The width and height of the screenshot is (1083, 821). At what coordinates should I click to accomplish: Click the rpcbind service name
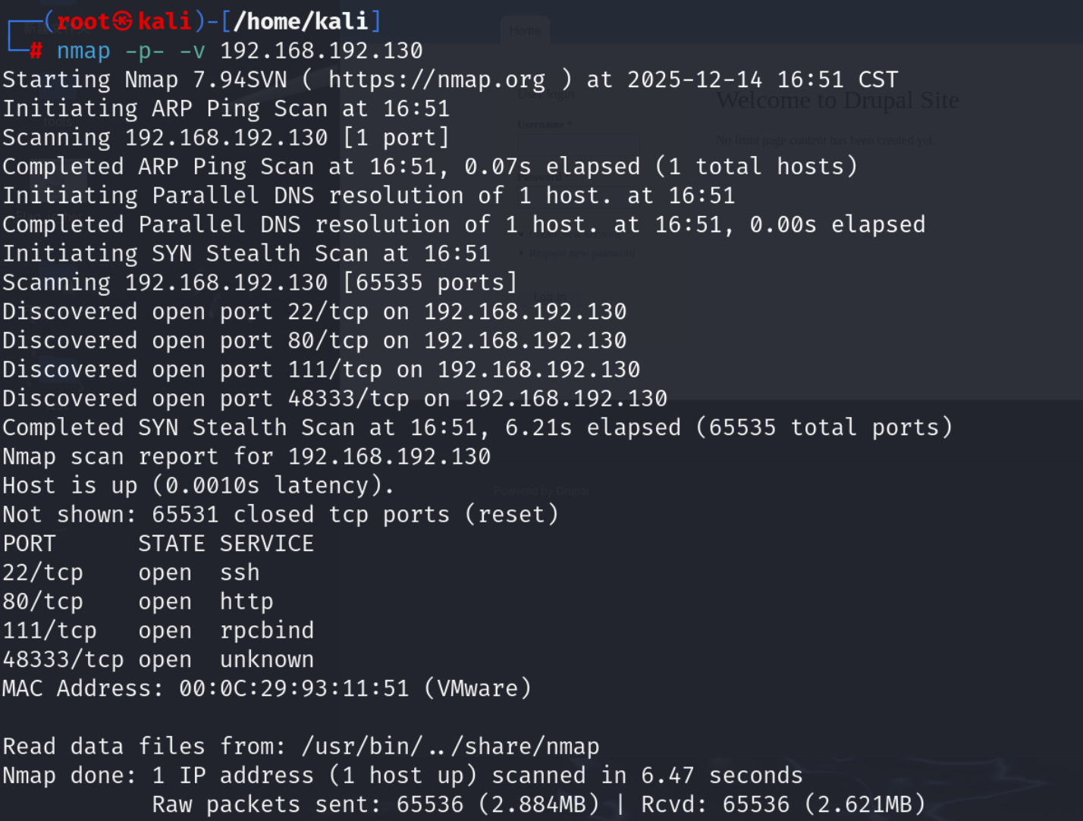[266, 630]
